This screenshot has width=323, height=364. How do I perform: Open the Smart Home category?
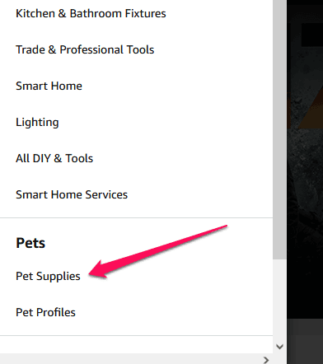[x=49, y=86]
